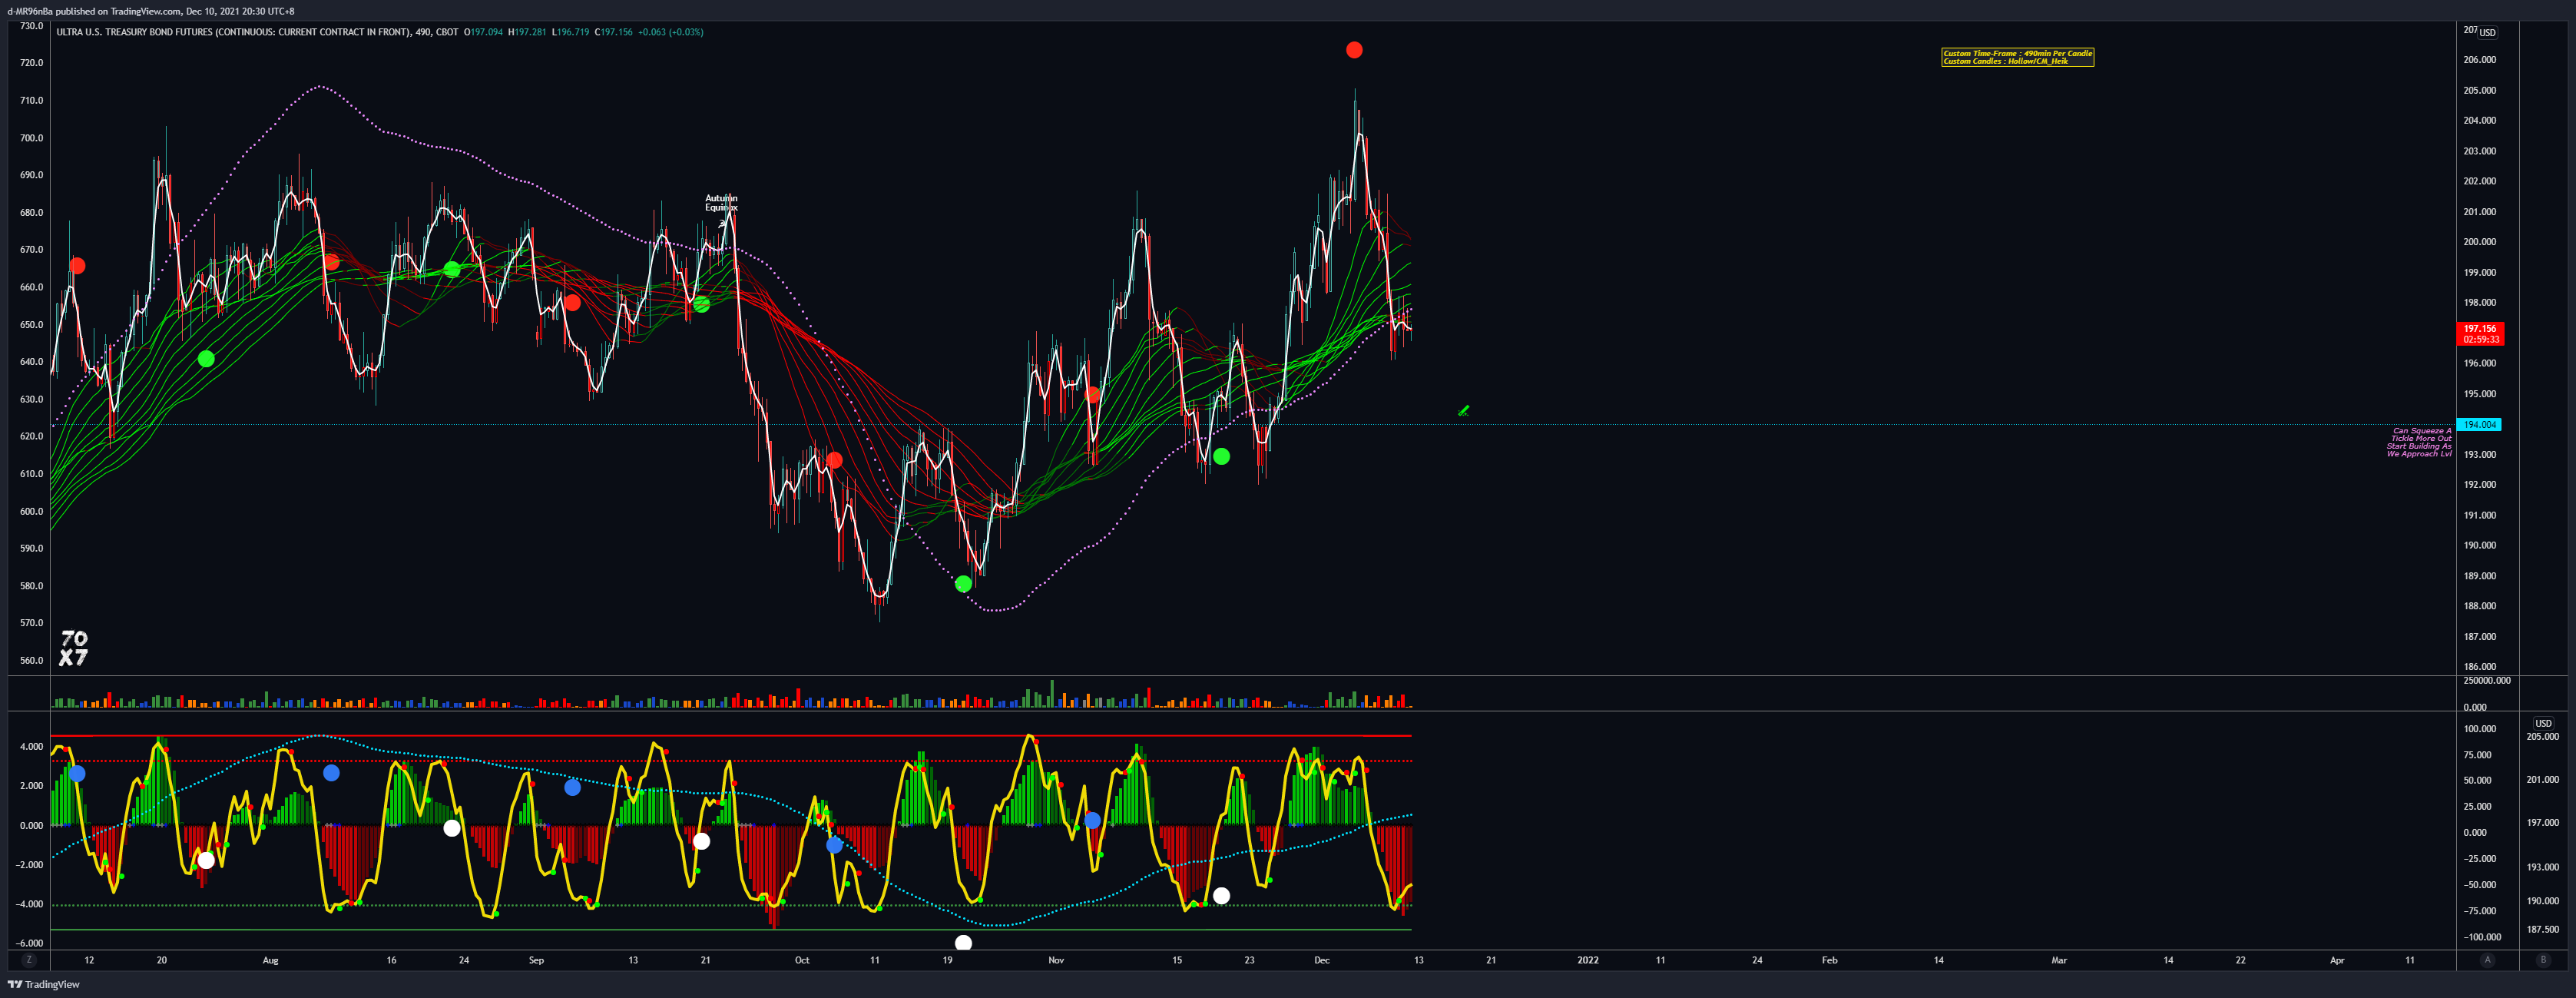The width and height of the screenshot is (2576, 998).
Task: Click the 'published on TradingView.com' header text
Action: coord(118,11)
